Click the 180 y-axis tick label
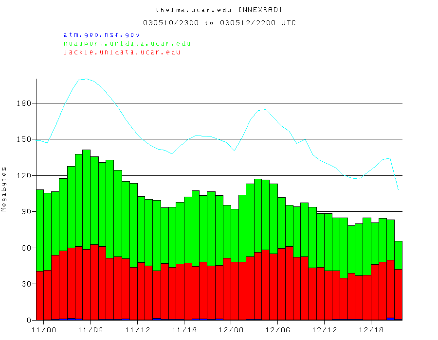Image resolution: width=438 pixels, height=340 pixels. [24, 103]
